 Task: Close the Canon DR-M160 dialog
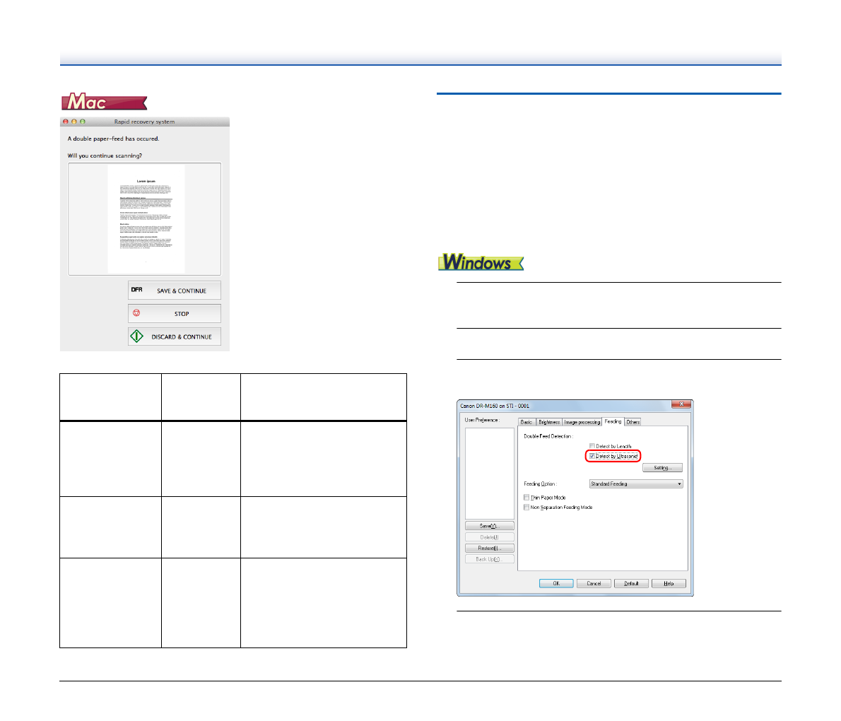681,405
